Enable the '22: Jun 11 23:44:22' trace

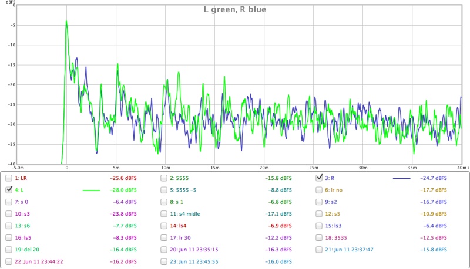point(9,261)
